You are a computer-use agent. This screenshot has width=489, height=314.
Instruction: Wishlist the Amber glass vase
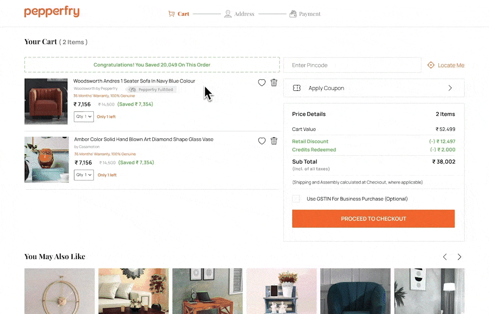click(262, 141)
